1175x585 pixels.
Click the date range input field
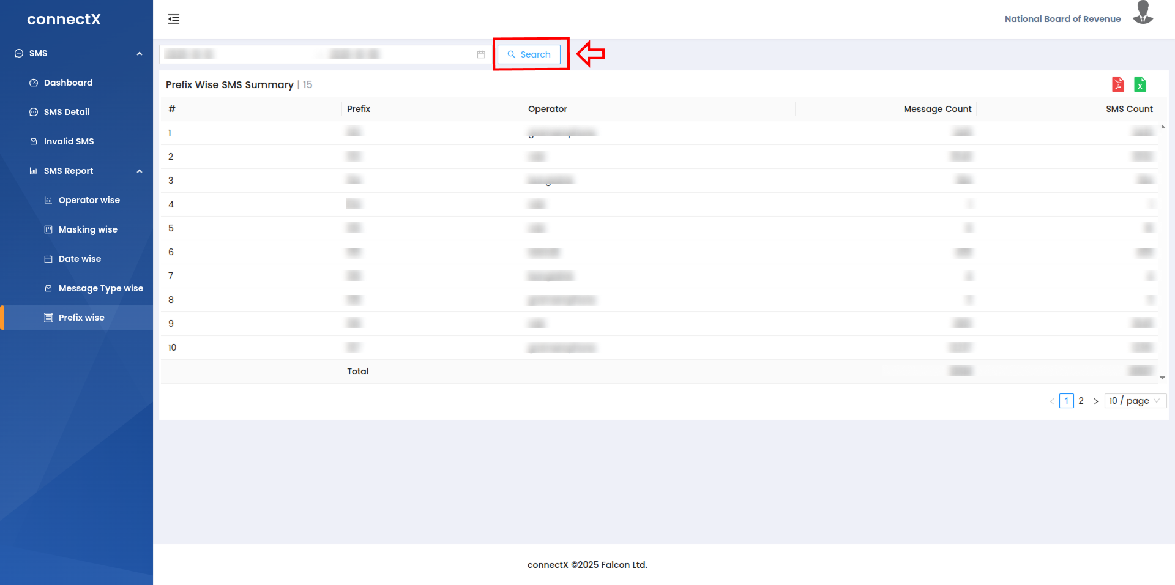318,54
